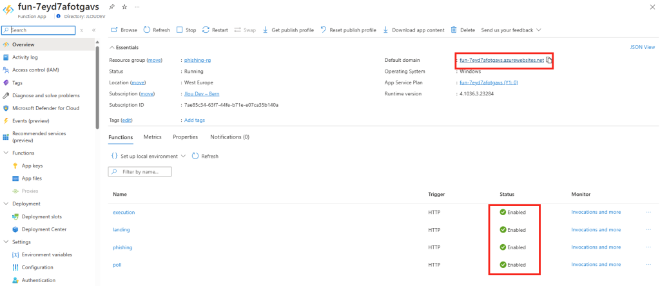660x286 pixels.
Task: Open ellipsis menu for execution row
Action: (648, 212)
